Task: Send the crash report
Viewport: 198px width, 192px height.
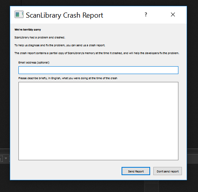Action: click(x=136, y=171)
